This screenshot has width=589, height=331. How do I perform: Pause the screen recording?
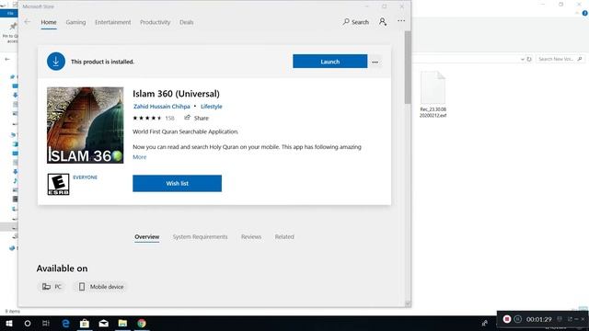point(517,319)
